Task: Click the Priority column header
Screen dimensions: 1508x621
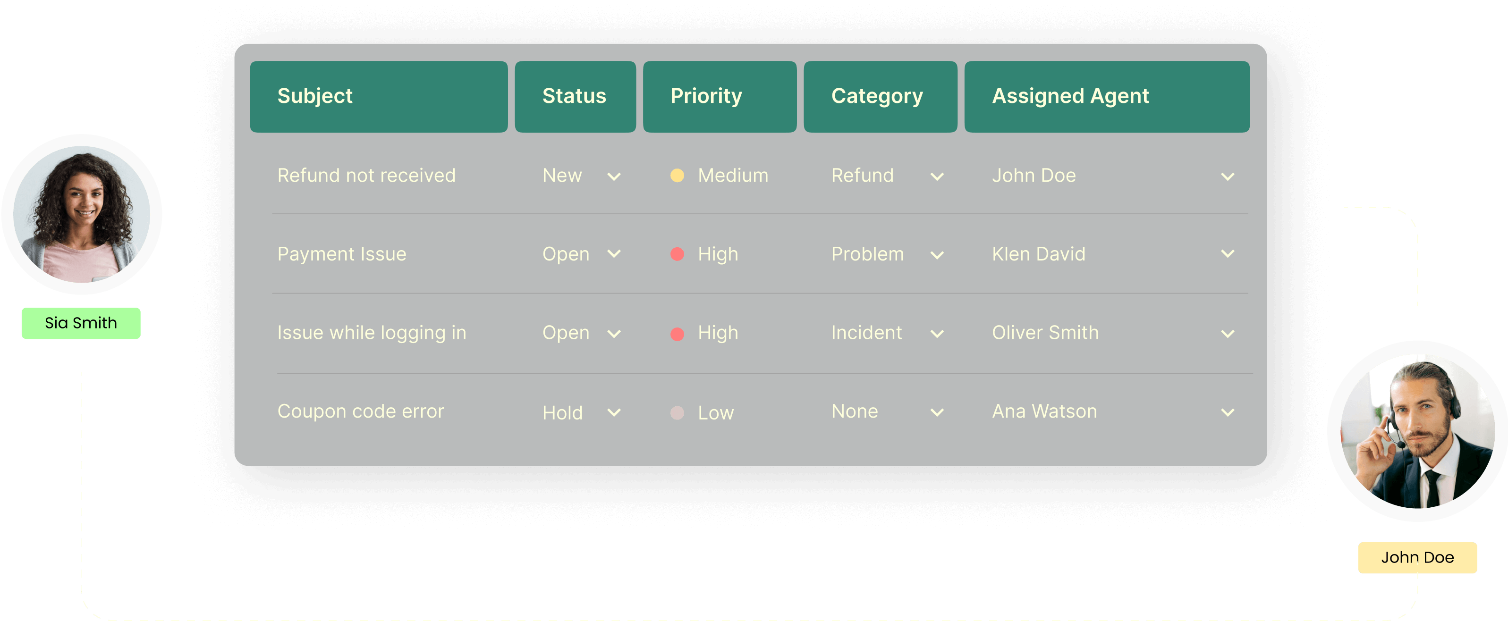Action: tap(719, 97)
